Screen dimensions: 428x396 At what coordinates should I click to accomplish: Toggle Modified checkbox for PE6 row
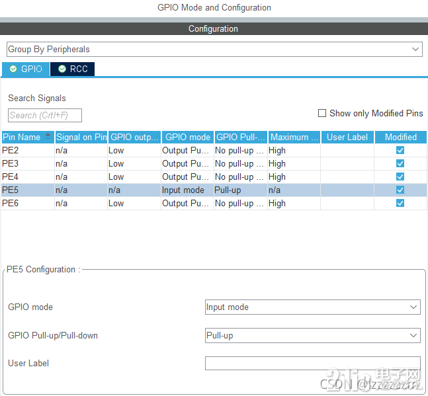[x=400, y=203]
